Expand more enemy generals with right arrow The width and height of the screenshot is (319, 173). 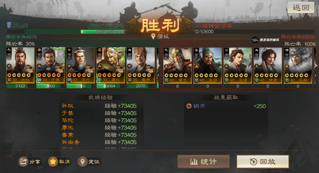(316, 65)
